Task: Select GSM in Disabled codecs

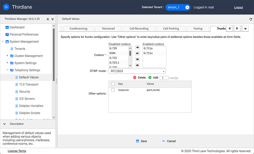Action: [118, 53]
